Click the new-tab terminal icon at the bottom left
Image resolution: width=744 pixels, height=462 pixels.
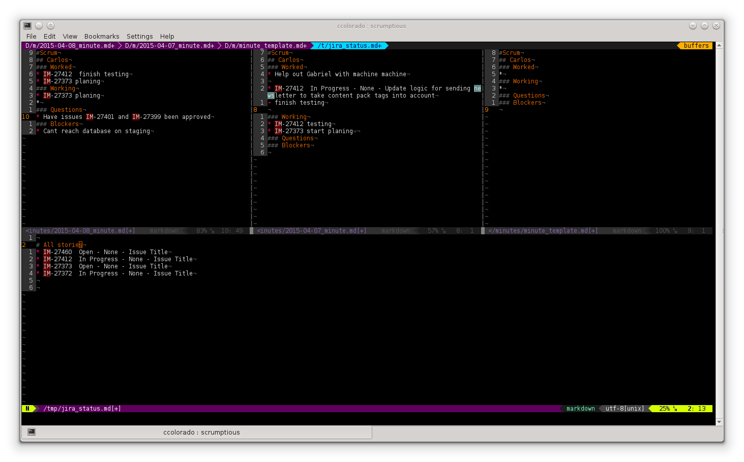[32, 432]
